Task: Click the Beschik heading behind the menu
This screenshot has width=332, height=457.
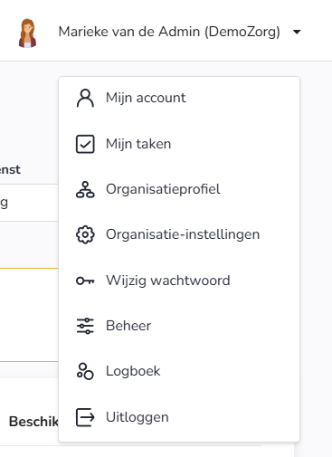Action: [33, 422]
